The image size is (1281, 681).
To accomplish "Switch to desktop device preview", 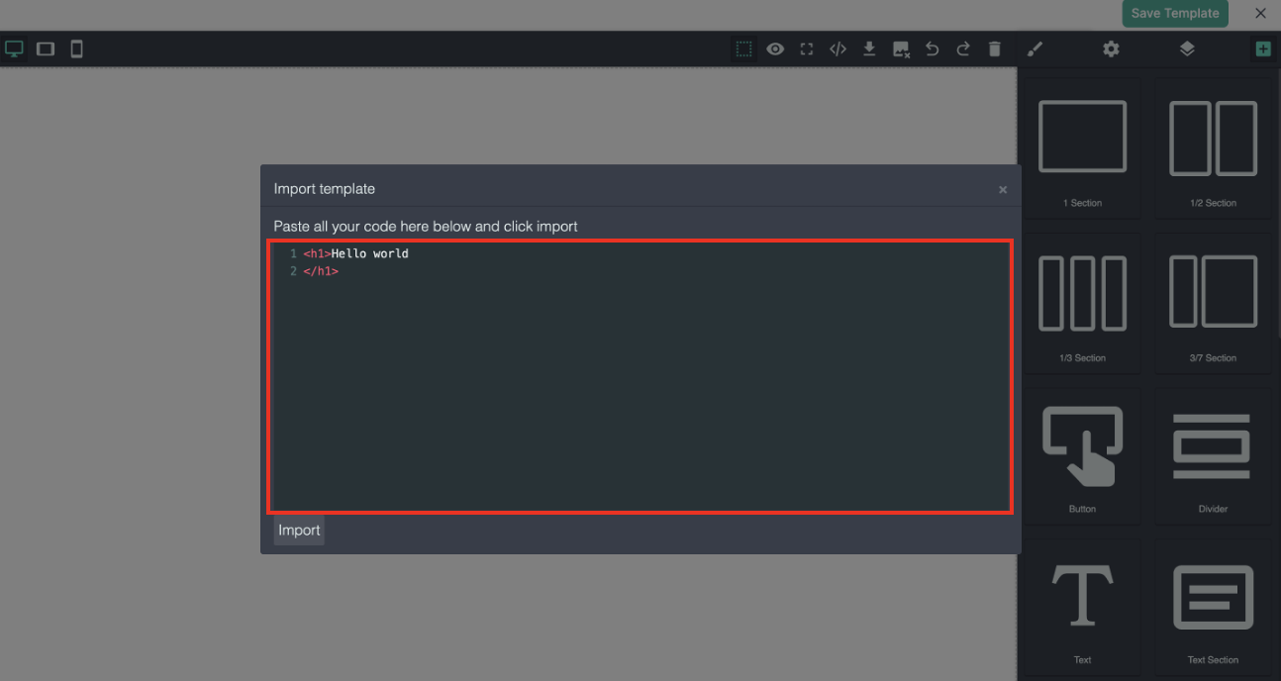I will point(14,49).
